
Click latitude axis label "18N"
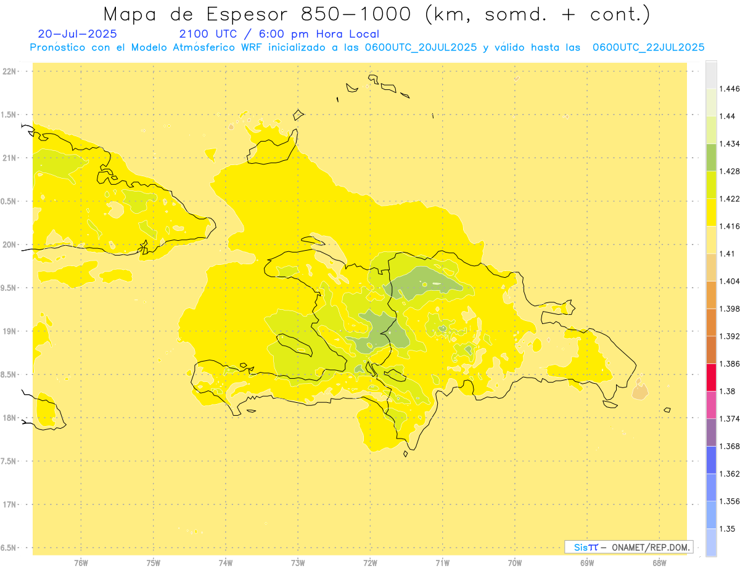(x=10, y=418)
